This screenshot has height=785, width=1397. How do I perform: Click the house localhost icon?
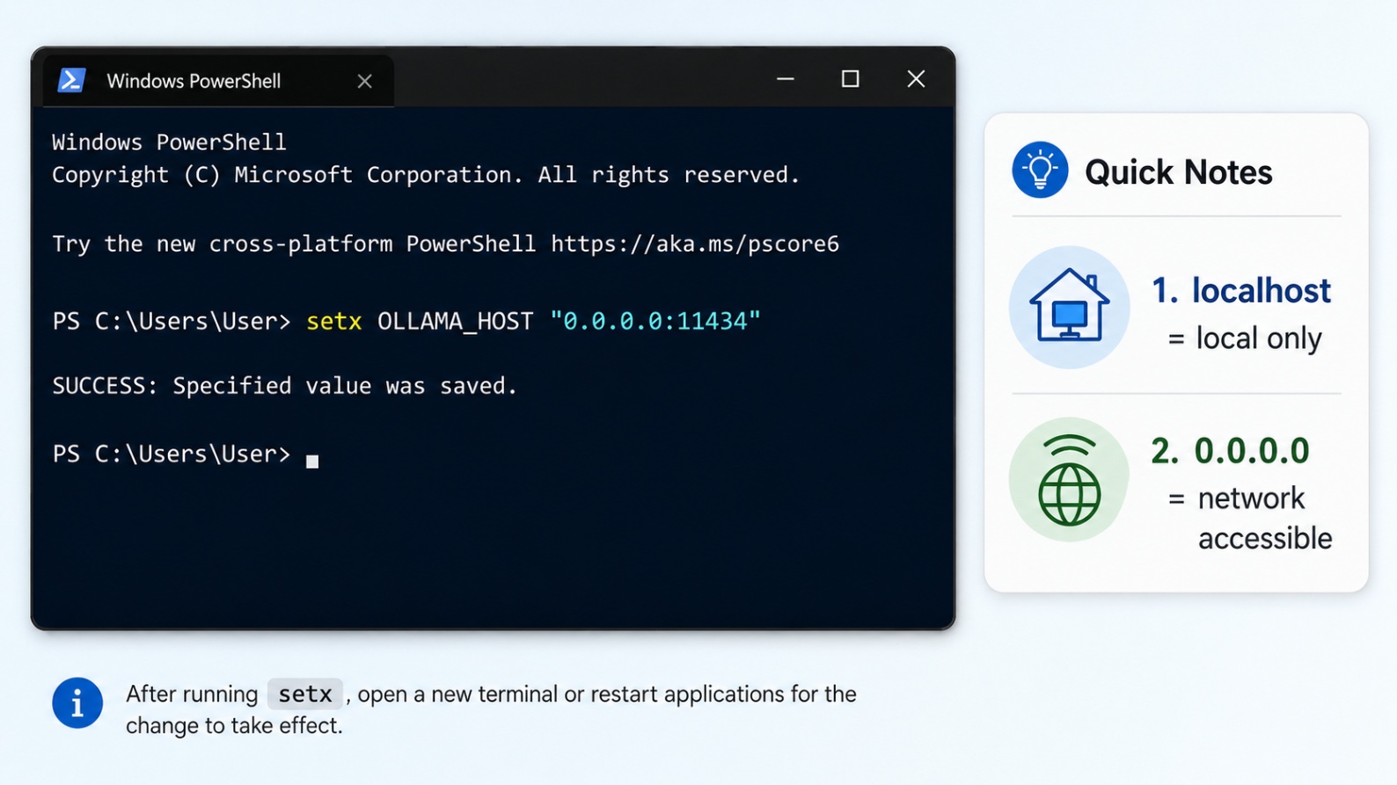pyautogui.click(x=1069, y=307)
